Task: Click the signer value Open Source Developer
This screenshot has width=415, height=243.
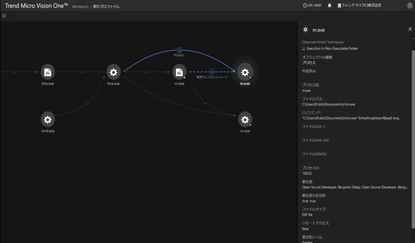Action: tap(355, 187)
